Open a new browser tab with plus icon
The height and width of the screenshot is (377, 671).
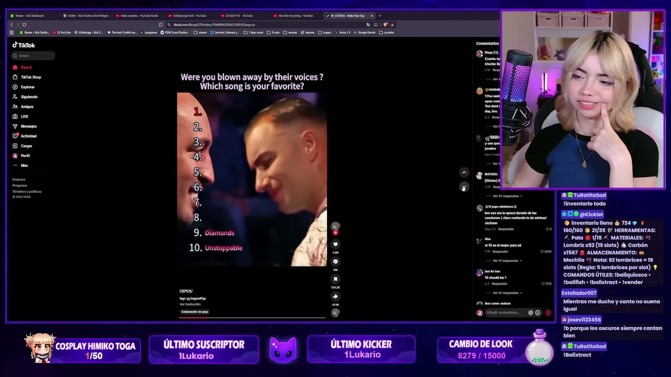point(380,16)
